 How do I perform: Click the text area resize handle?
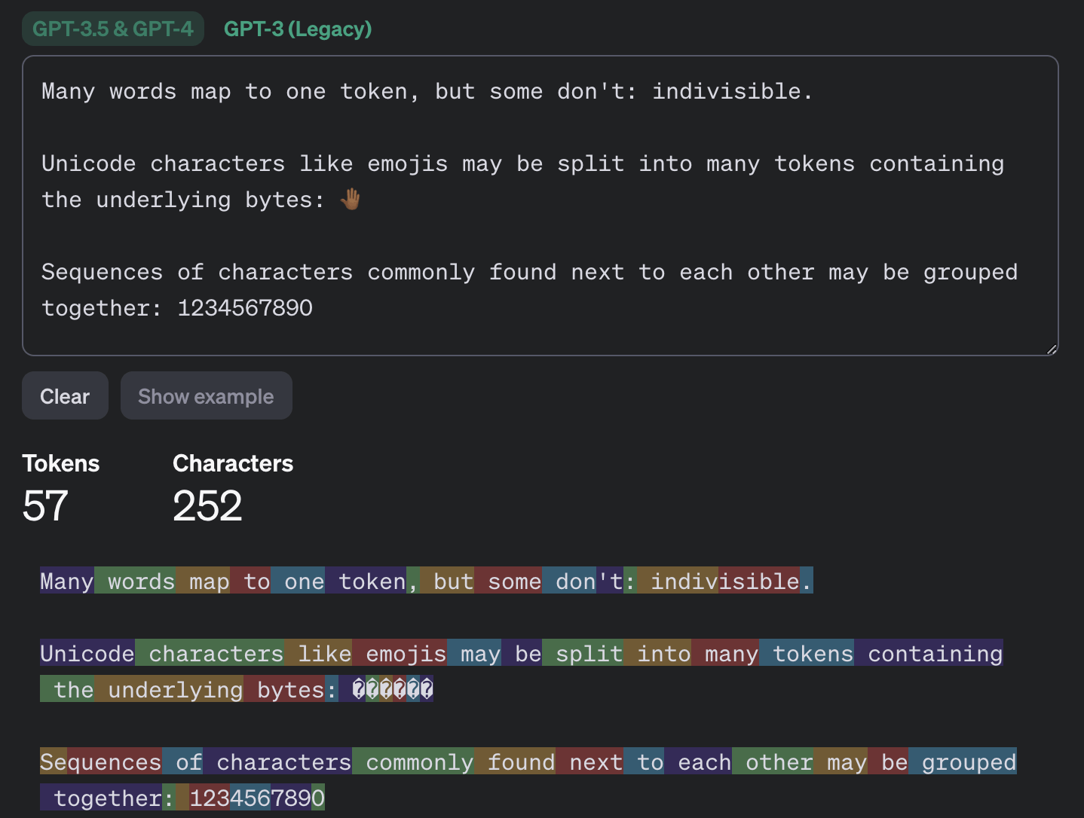pos(1051,349)
